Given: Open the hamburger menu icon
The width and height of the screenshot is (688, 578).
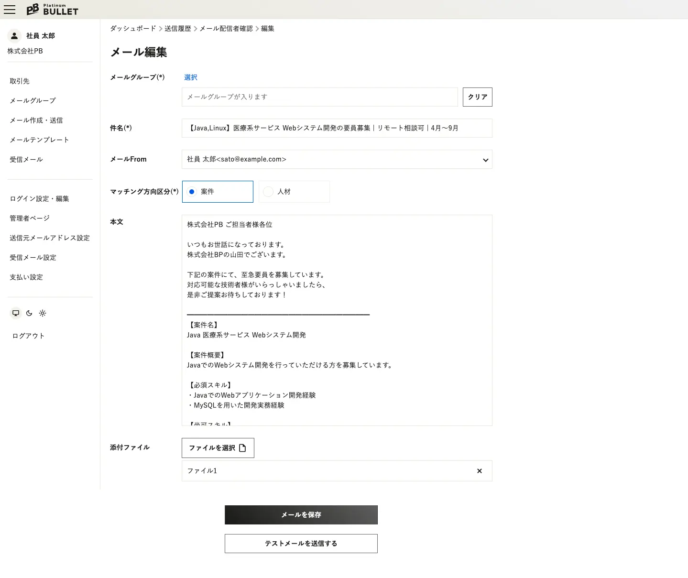Looking at the screenshot, I should tap(10, 10).
